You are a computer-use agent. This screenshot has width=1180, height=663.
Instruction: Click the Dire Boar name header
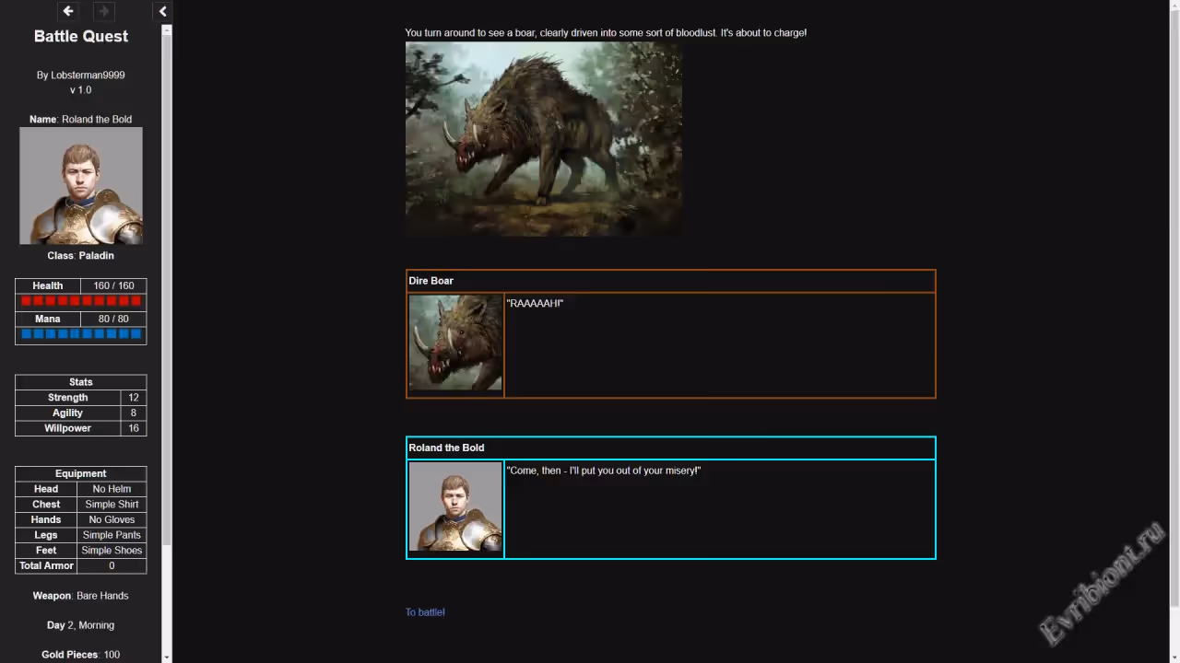pyautogui.click(x=431, y=281)
